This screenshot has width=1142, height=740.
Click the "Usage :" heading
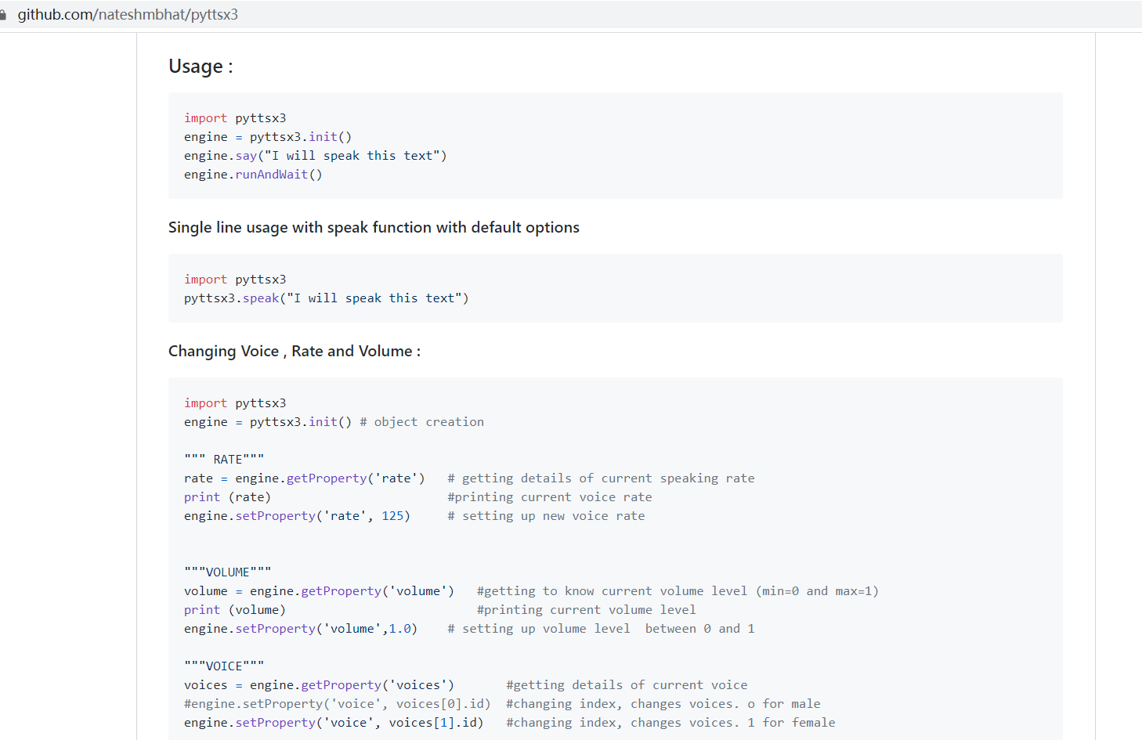201,67
